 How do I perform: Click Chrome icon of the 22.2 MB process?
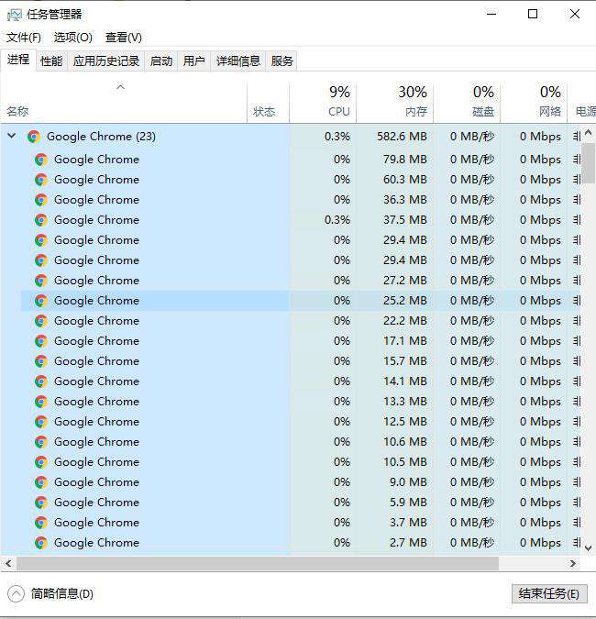(41, 321)
